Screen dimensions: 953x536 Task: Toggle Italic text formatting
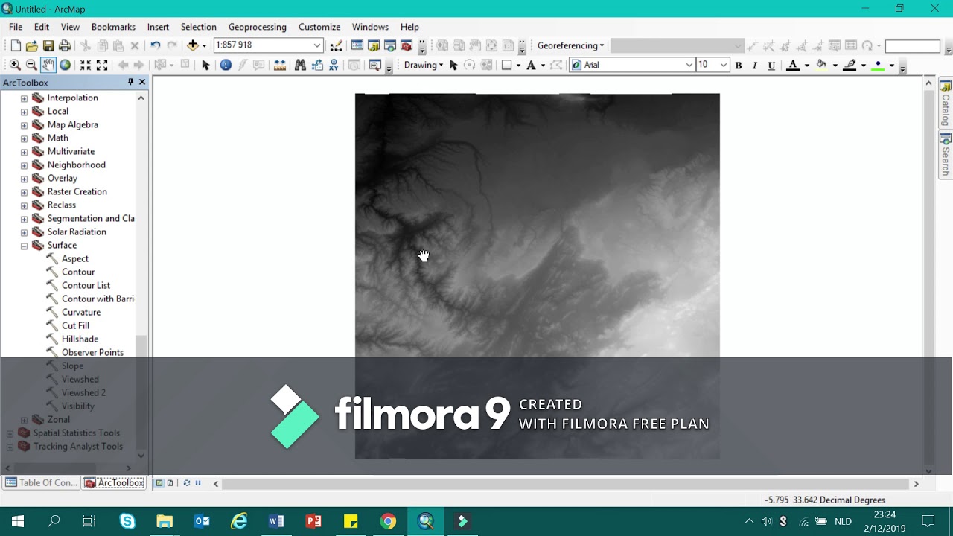[x=755, y=66]
